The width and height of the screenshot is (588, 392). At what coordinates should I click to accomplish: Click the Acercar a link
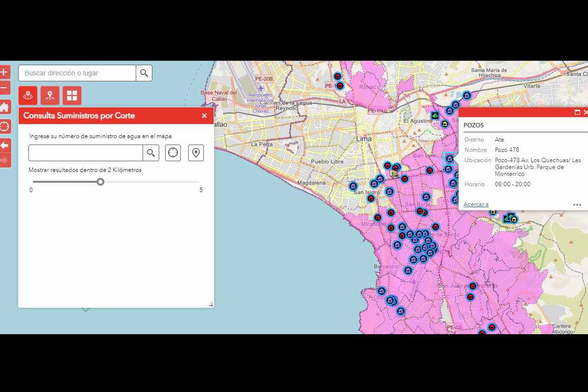point(476,204)
